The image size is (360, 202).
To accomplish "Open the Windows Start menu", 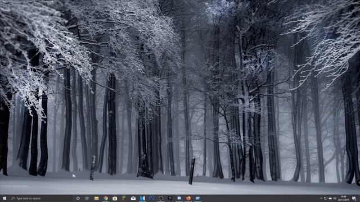I will (x=4, y=198).
